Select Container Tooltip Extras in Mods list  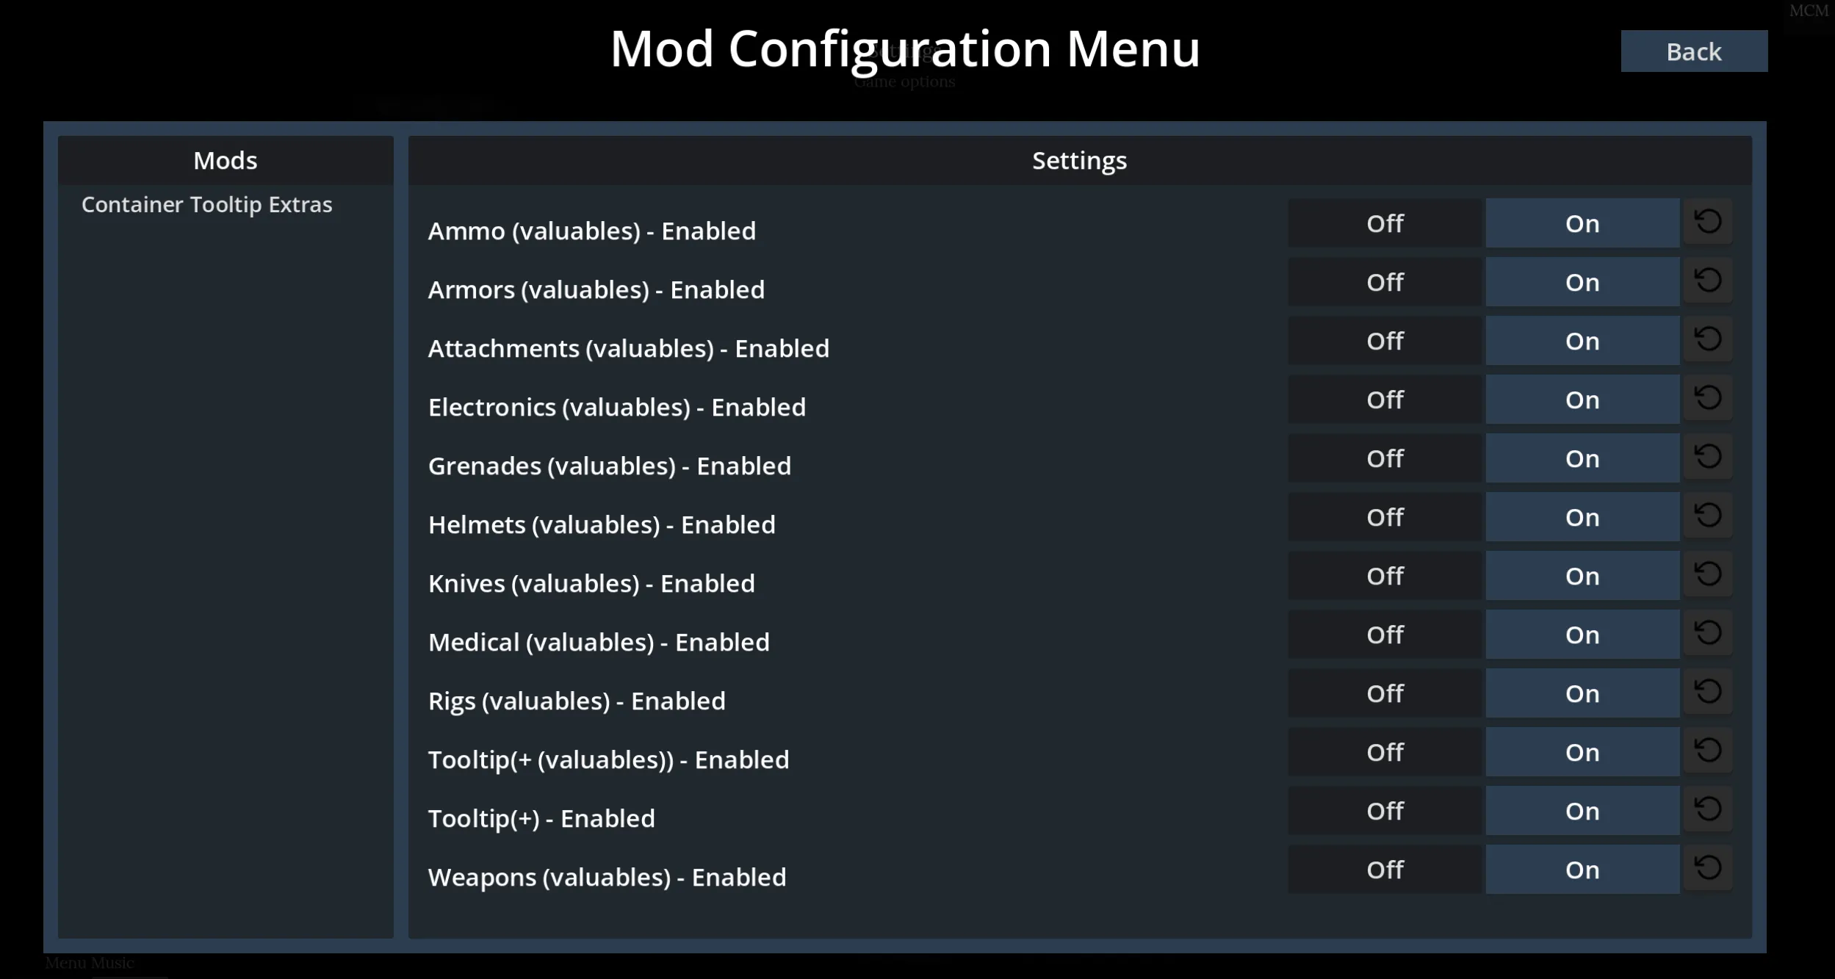[207, 205]
